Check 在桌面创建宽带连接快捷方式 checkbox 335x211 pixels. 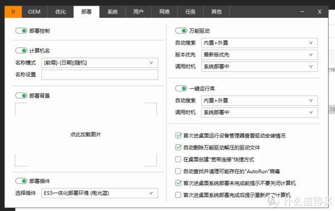click(x=178, y=159)
